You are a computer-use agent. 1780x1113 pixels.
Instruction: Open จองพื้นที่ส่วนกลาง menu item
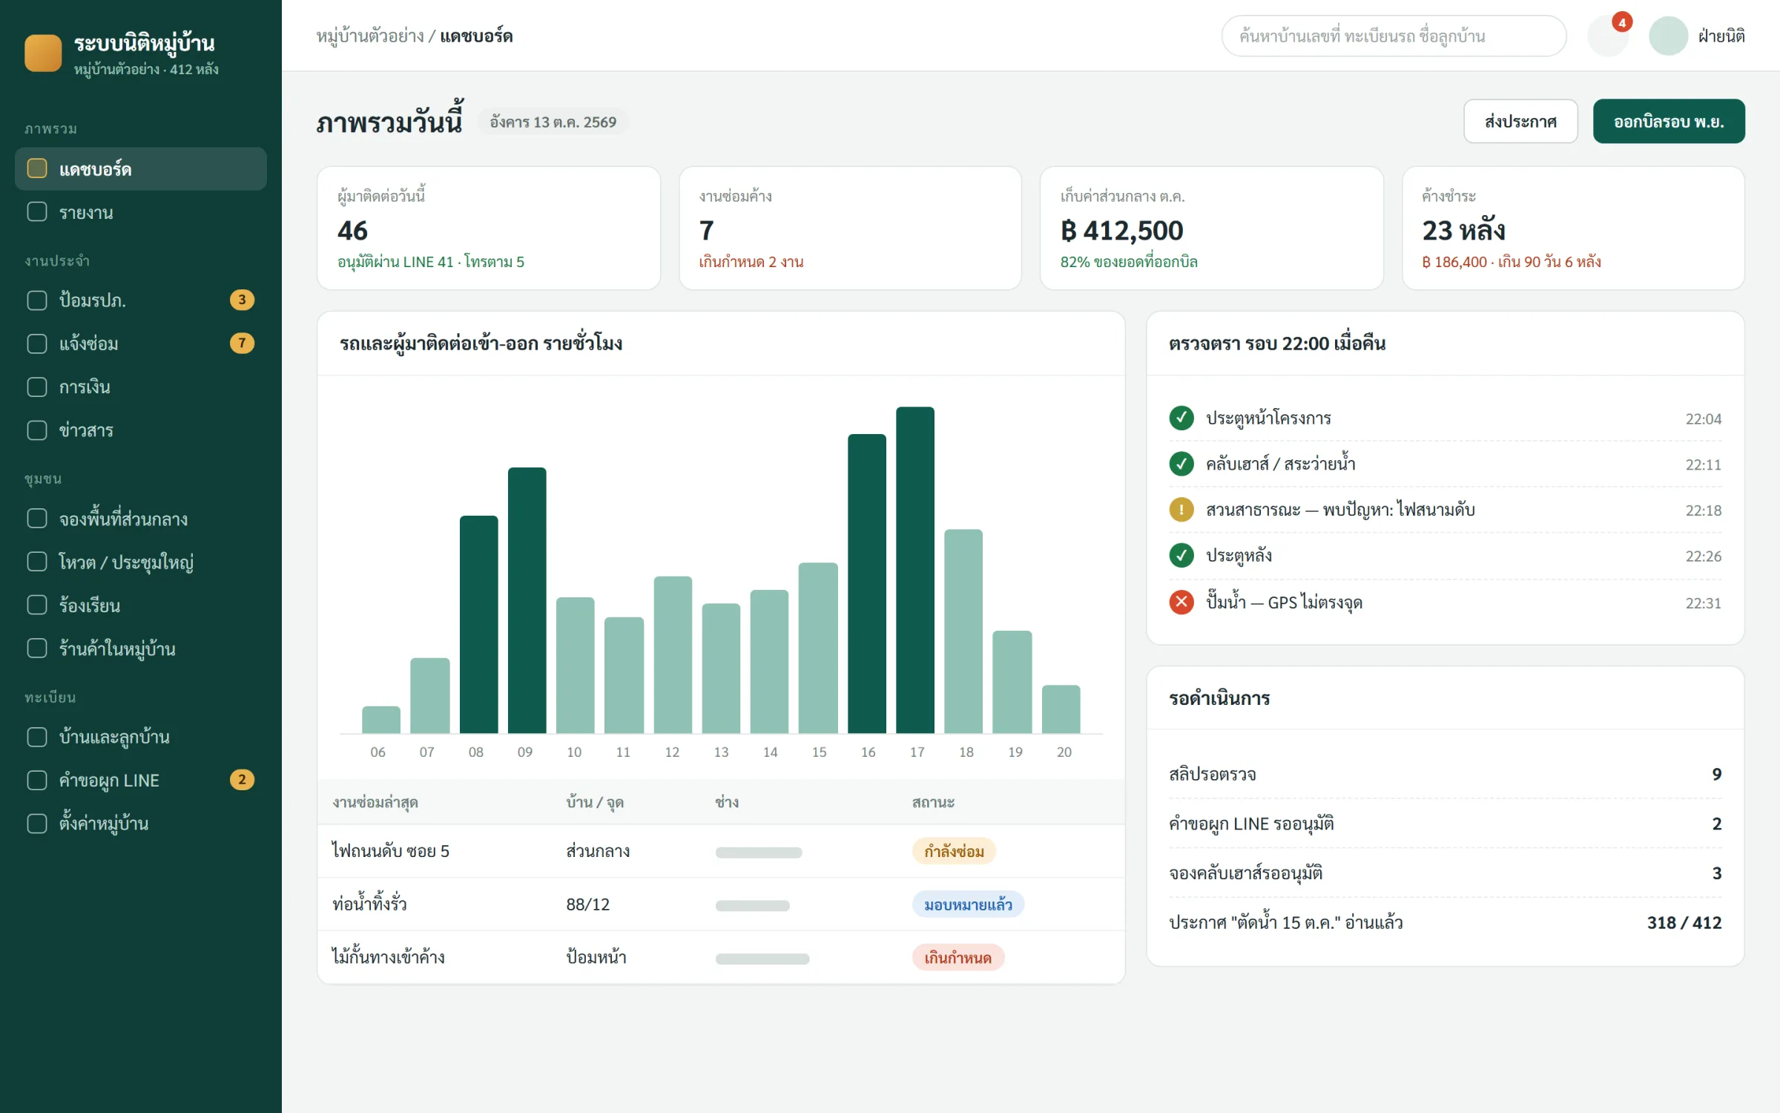tap(141, 519)
